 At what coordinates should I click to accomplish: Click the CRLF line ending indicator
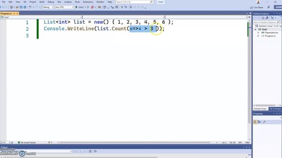coord(247,143)
